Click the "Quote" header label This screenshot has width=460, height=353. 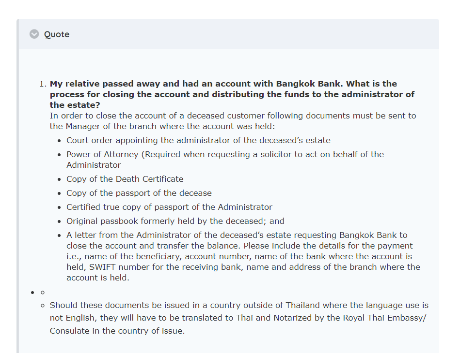coord(57,34)
